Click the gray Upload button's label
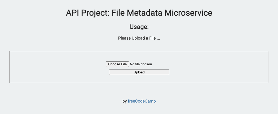This screenshot has width=278, height=114. tap(139, 72)
